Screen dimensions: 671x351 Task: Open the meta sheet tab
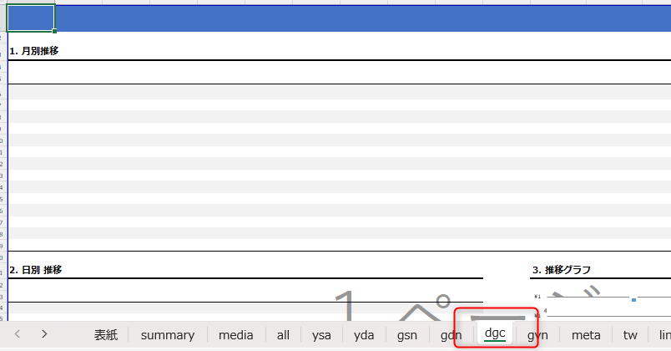(x=586, y=335)
